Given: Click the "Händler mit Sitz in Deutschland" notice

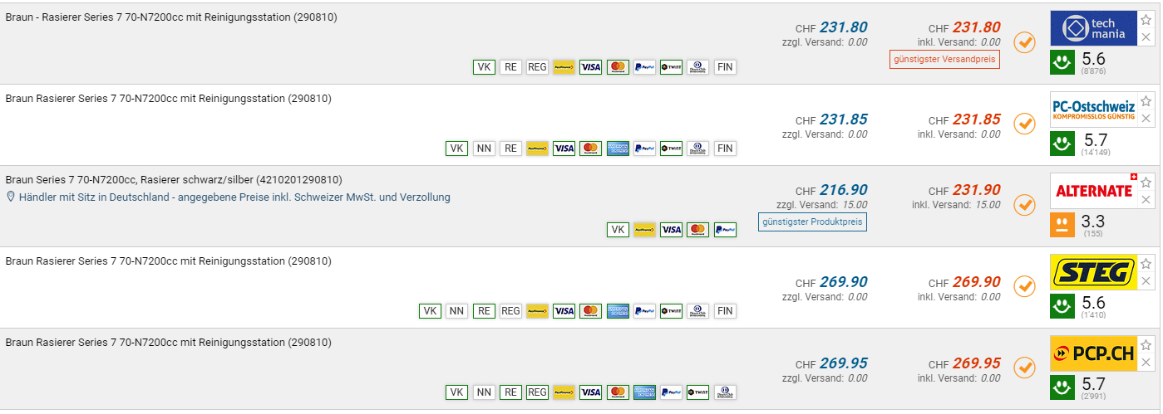Looking at the screenshot, I should pyautogui.click(x=234, y=197).
